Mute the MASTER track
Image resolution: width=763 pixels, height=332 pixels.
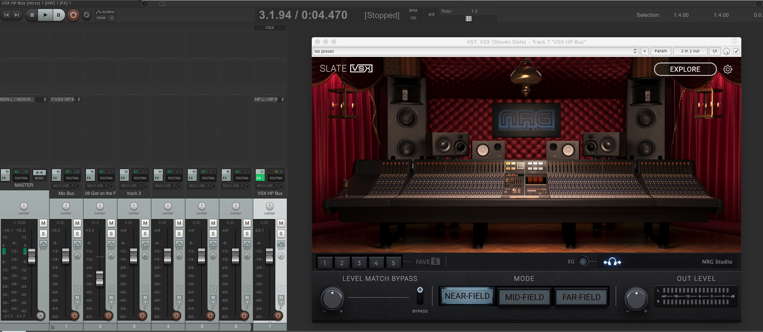pyautogui.click(x=43, y=223)
